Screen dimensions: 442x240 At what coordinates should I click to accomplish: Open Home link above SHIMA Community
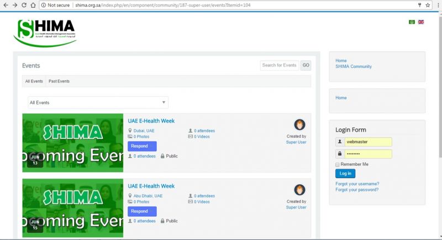(x=341, y=61)
